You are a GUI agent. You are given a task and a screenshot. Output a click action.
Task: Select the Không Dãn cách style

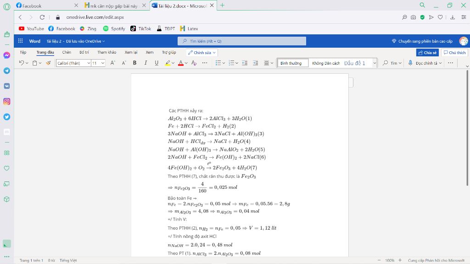point(326,63)
